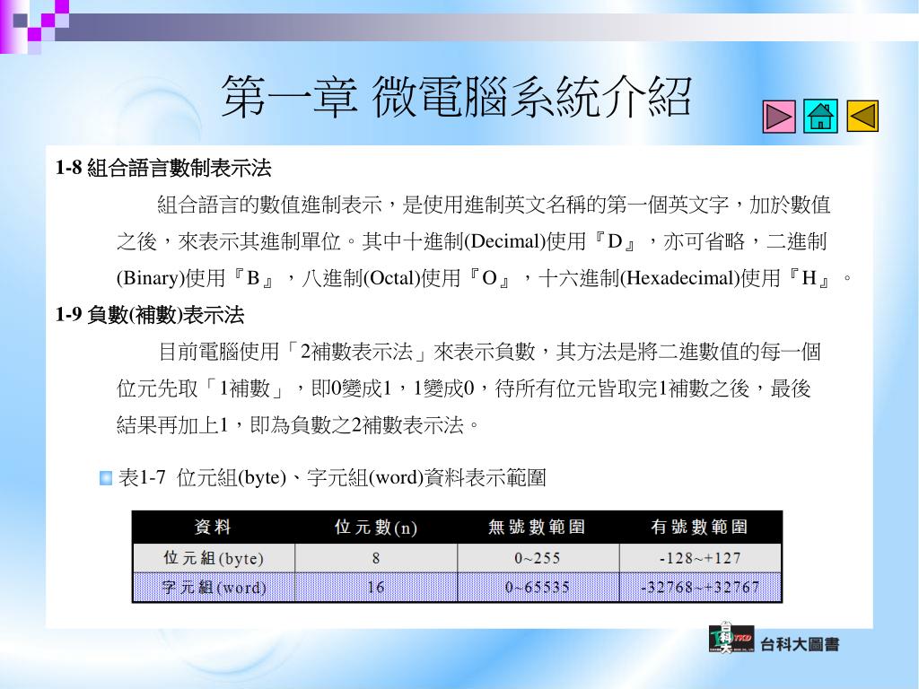This screenshot has width=919, height=689.
Task: Click the line starting 結果再加上1
Action: click(x=298, y=424)
